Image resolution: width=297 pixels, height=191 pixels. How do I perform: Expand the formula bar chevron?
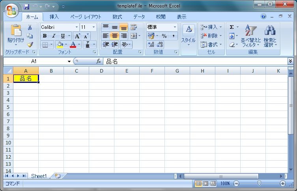(290, 61)
